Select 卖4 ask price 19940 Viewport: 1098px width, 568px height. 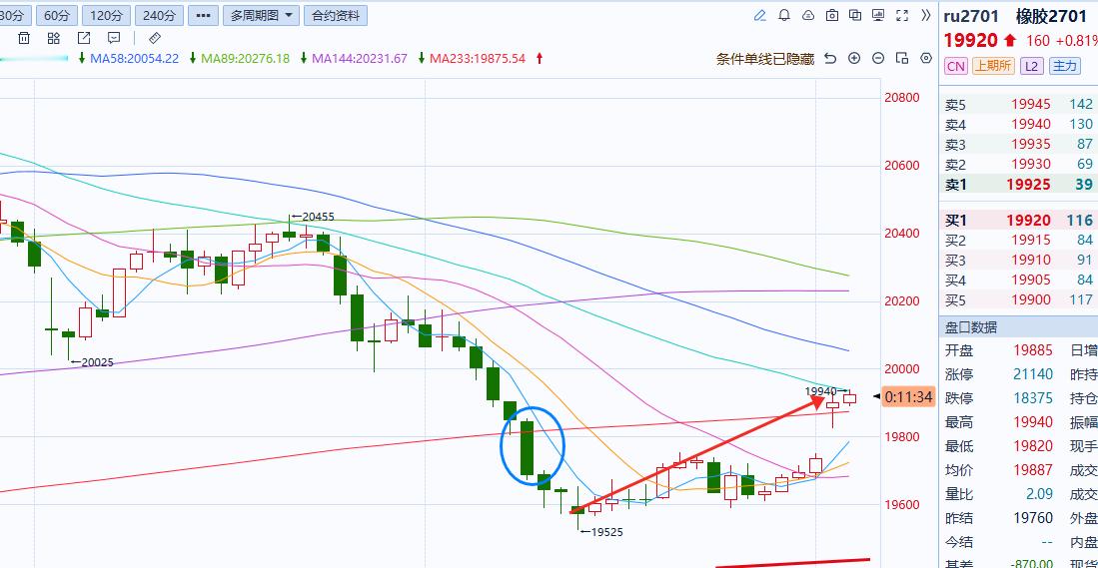1031,125
